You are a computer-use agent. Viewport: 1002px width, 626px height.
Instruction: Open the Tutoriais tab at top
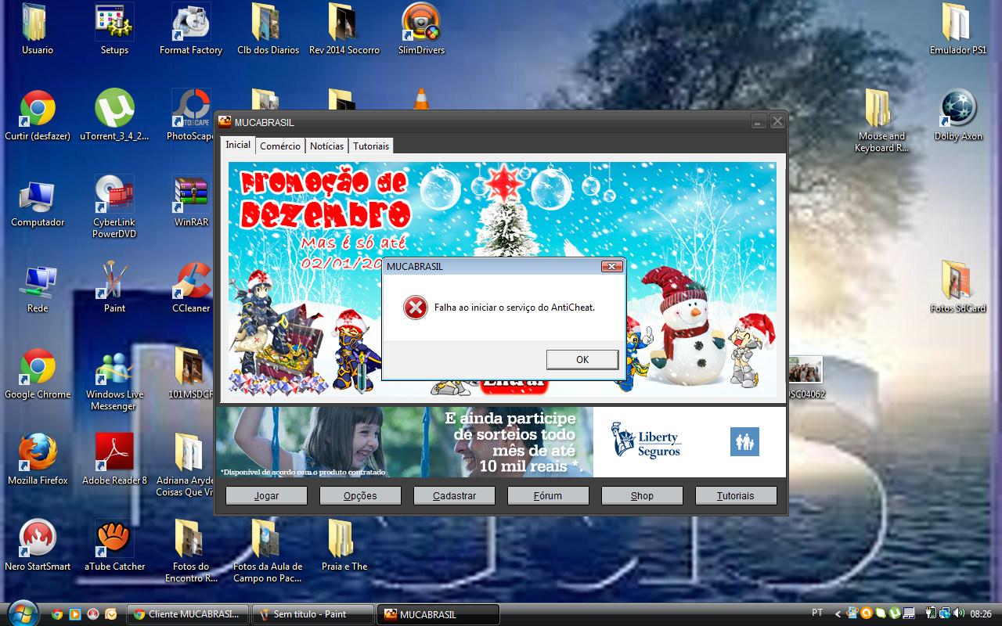click(370, 146)
